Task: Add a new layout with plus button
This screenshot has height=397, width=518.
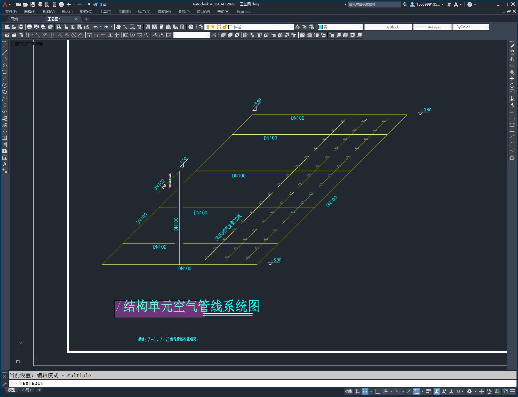Action: point(39,390)
